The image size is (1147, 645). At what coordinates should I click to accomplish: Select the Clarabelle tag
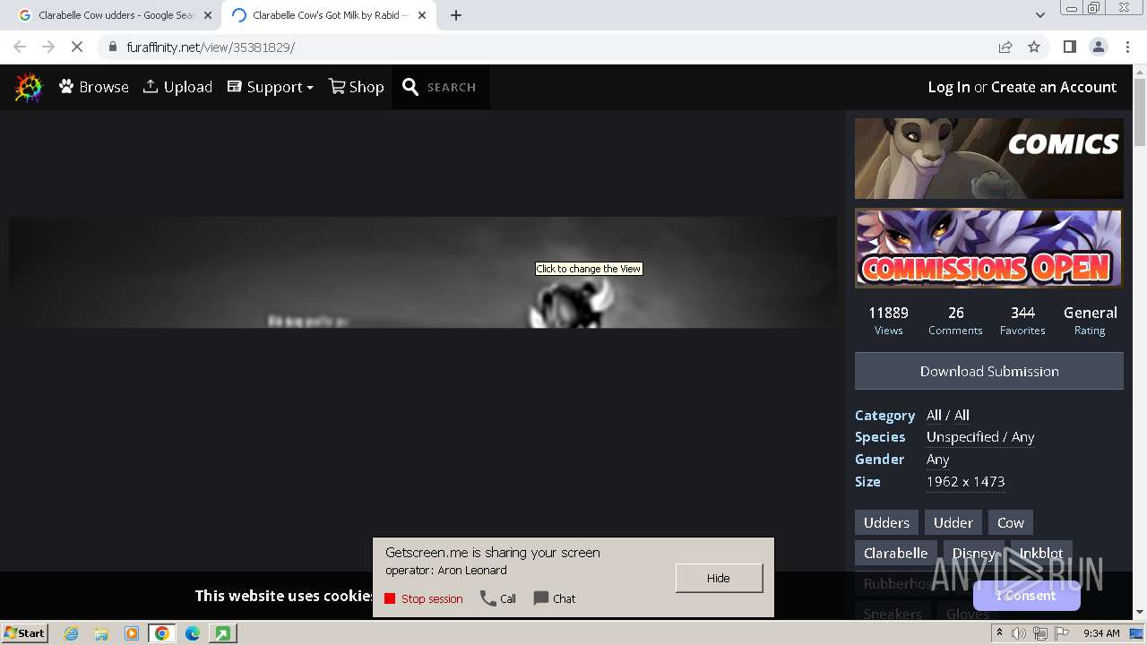[895, 553]
